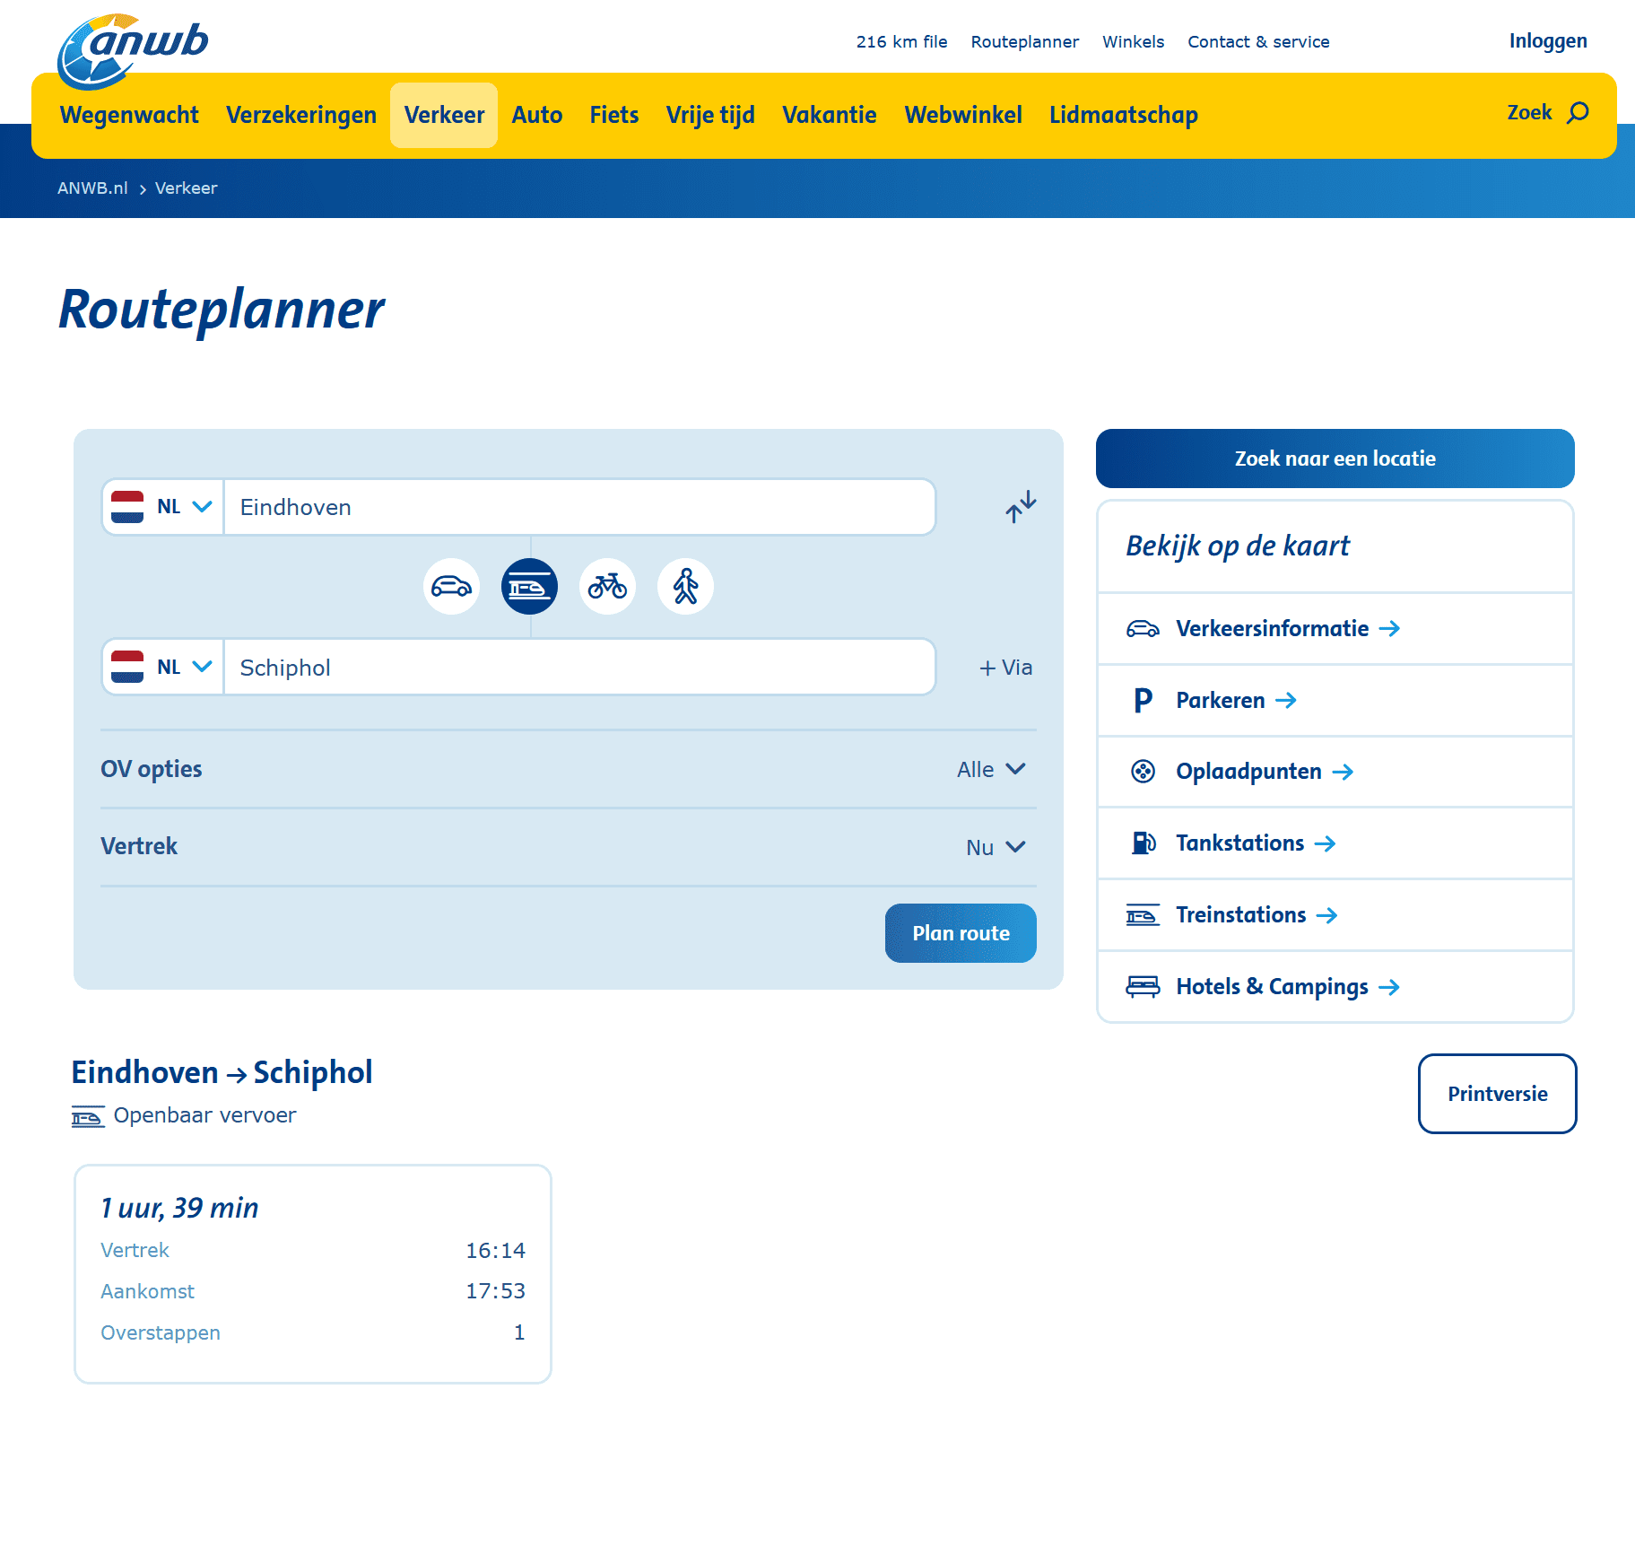Select bicycle travel mode icon
The width and height of the screenshot is (1635, 1555).
point(607,587)
